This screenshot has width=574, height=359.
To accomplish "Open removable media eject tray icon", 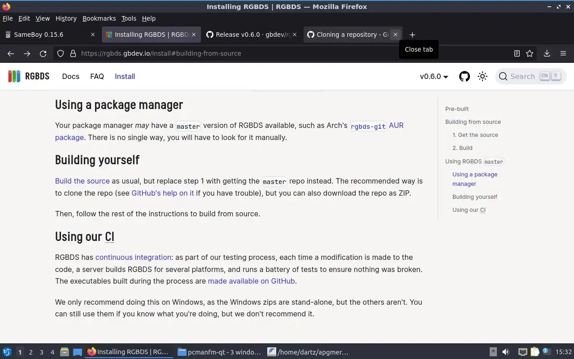I will coord(493,352).
